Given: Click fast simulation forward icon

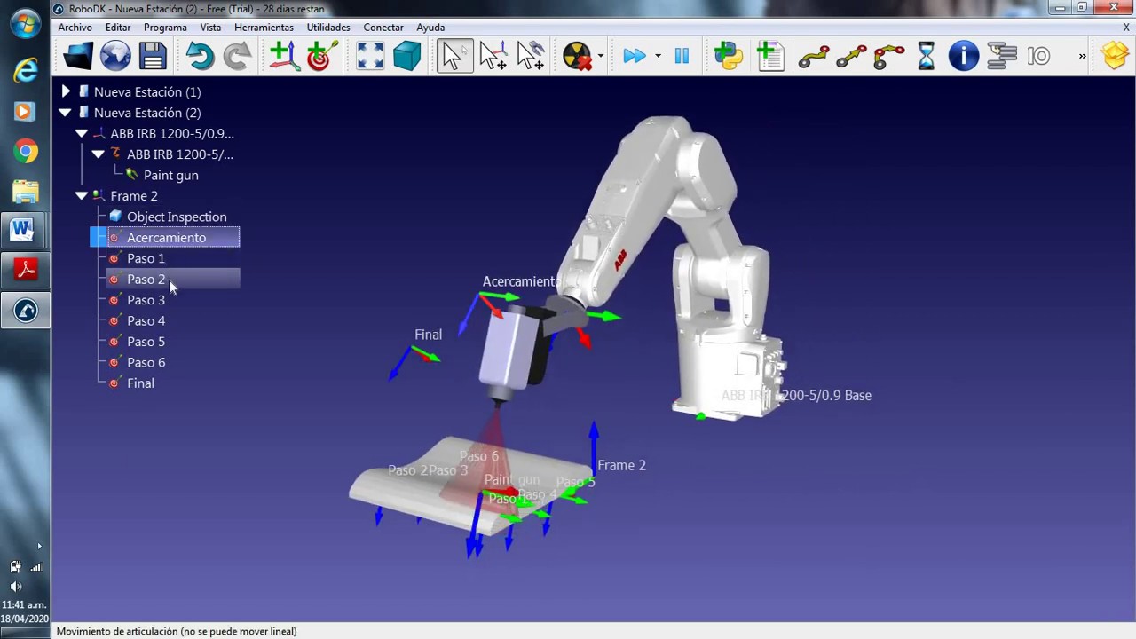Looking at the screenshot, I should point(634,56).
